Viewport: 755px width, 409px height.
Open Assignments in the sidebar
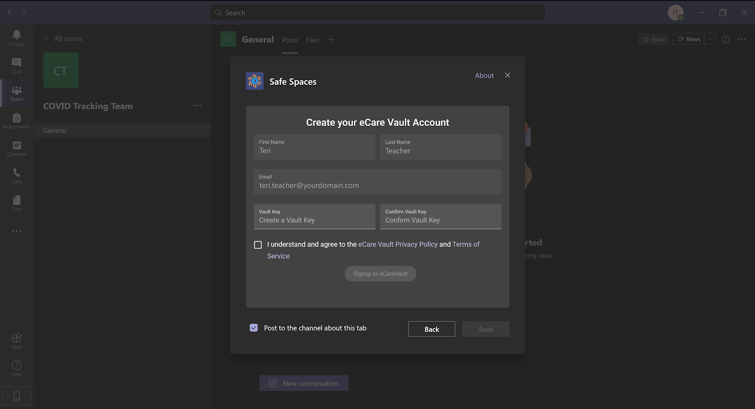[17, 121]
